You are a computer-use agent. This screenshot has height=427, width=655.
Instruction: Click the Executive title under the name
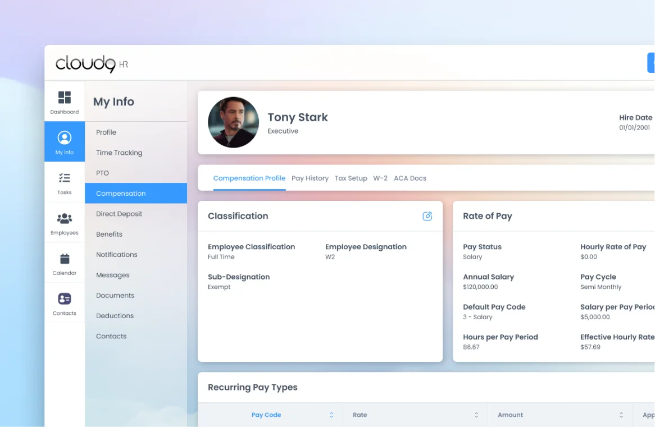283,131
